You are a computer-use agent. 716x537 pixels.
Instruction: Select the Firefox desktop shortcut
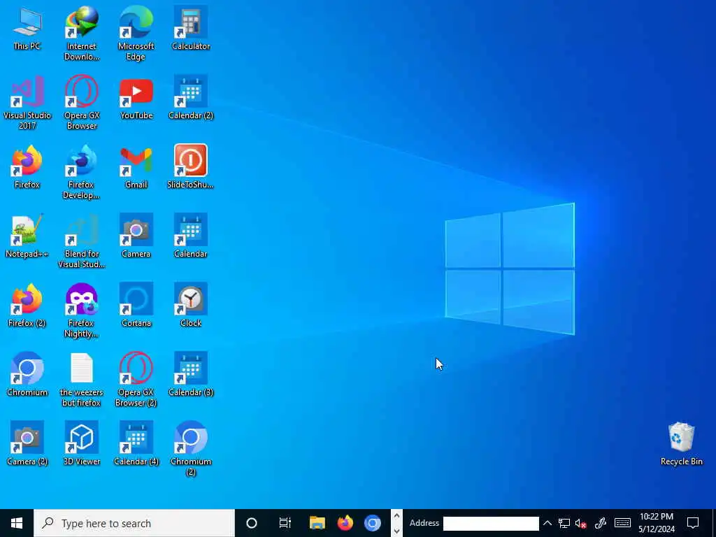coord(27,167)
